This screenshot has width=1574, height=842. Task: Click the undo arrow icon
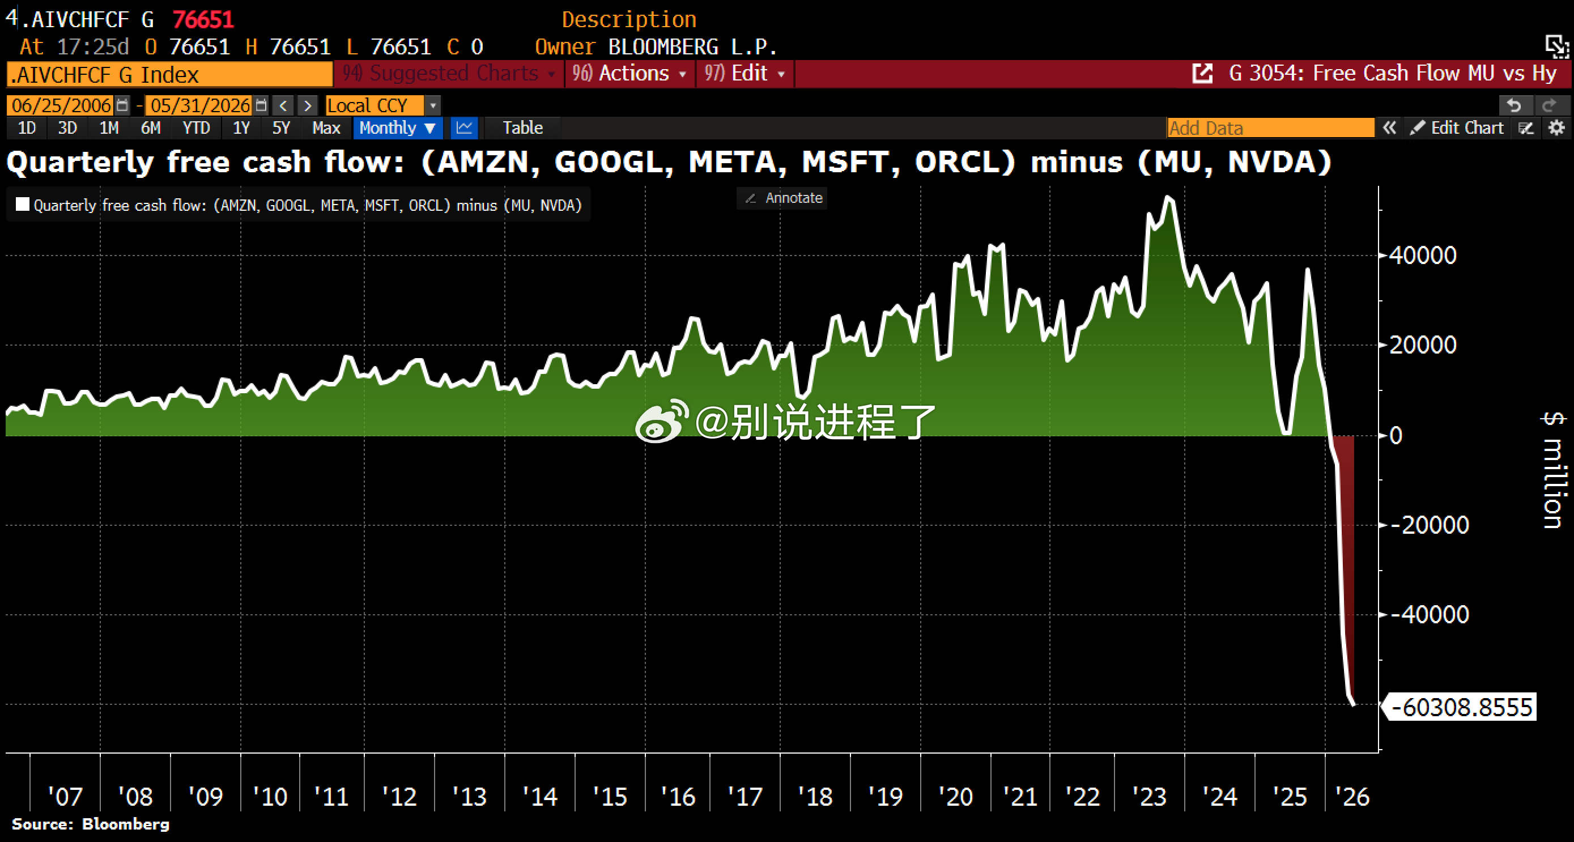[x=1514, y=106]
